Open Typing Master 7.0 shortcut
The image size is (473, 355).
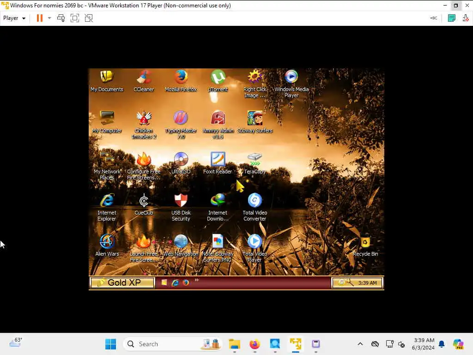pos(181,125)
